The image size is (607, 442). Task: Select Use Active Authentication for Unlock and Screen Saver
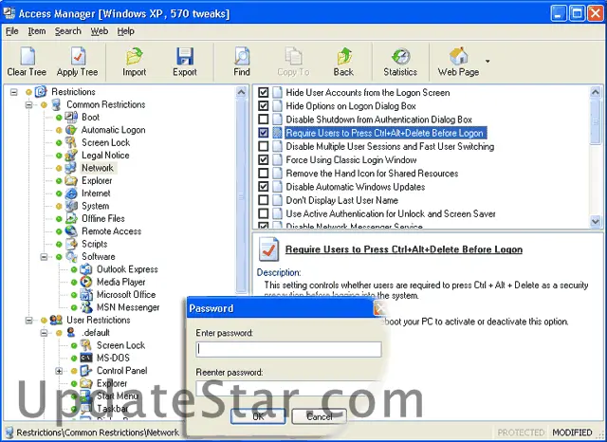[391, 213]
